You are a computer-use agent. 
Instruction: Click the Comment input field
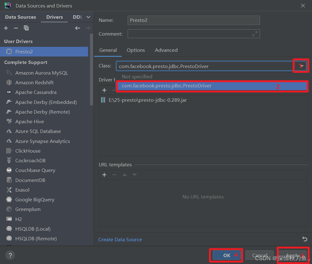click(194, 34)
